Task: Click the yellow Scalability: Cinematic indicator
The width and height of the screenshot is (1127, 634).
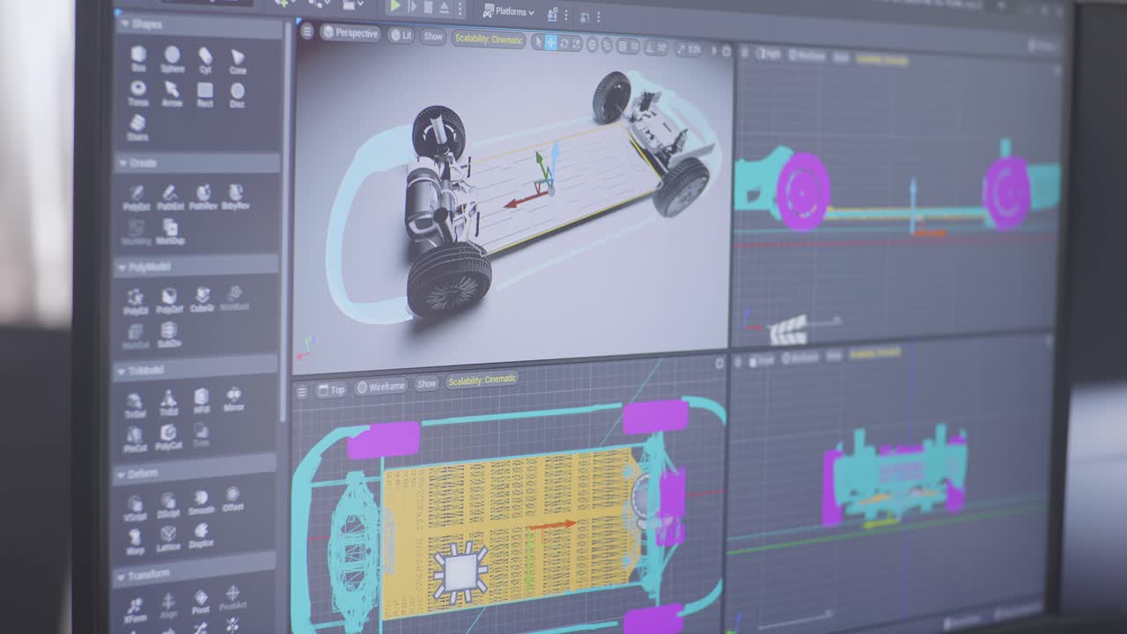Action: 489,40
